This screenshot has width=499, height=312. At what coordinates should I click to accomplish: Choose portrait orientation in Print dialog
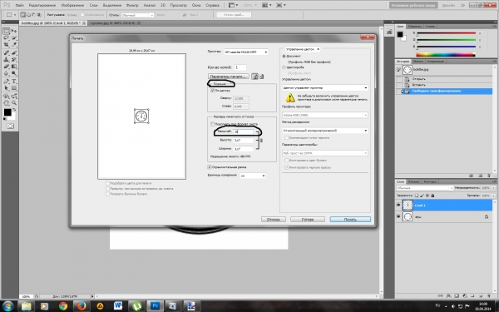tap(254, 77)
